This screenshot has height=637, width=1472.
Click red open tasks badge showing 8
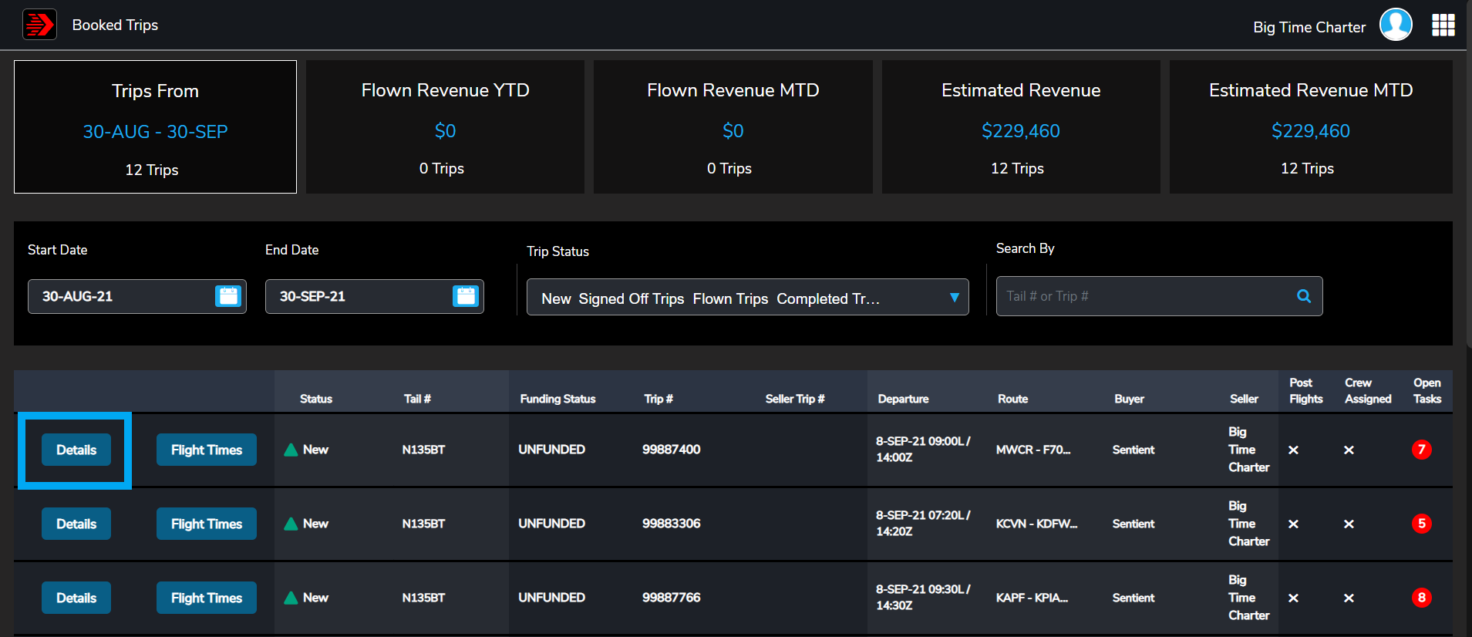pos(1421,598)
